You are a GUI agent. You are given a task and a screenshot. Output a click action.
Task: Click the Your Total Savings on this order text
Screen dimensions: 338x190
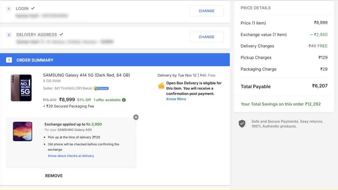click(281, 104)
